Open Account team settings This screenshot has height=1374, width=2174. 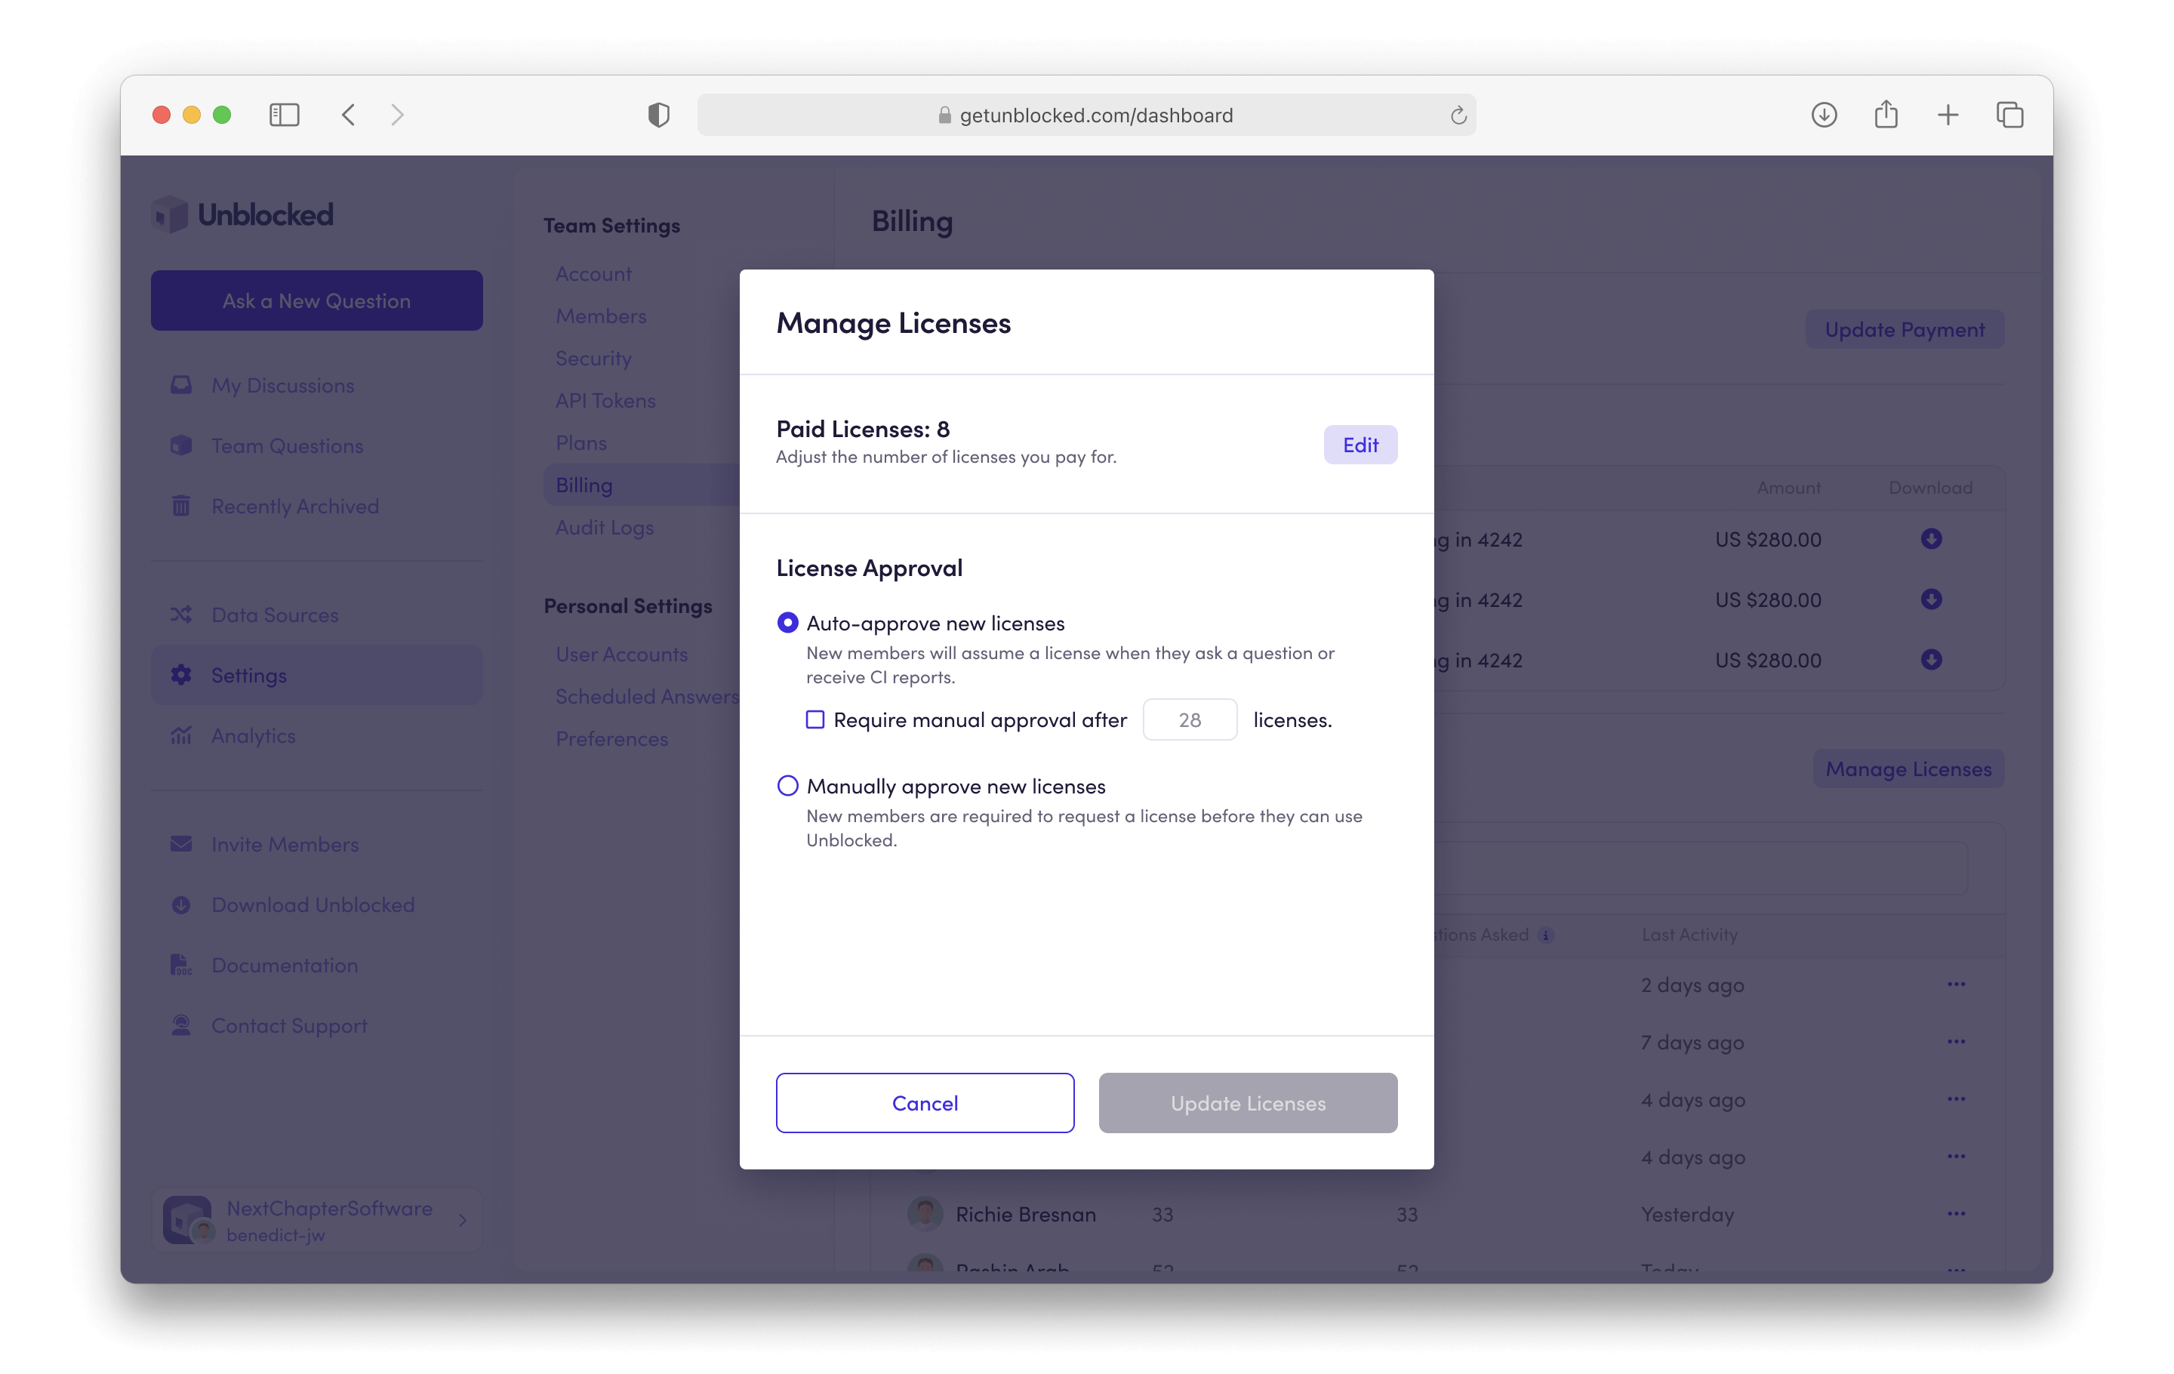[x=593, y=273]
